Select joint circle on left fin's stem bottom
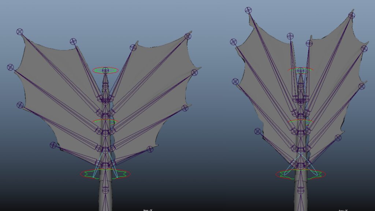The image size is (375, 211). tap(105, 190)
